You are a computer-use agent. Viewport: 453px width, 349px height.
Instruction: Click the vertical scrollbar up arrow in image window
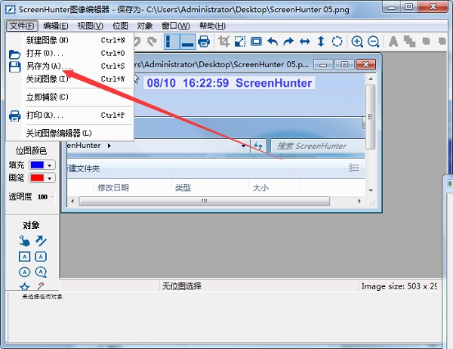click(371, 79)
